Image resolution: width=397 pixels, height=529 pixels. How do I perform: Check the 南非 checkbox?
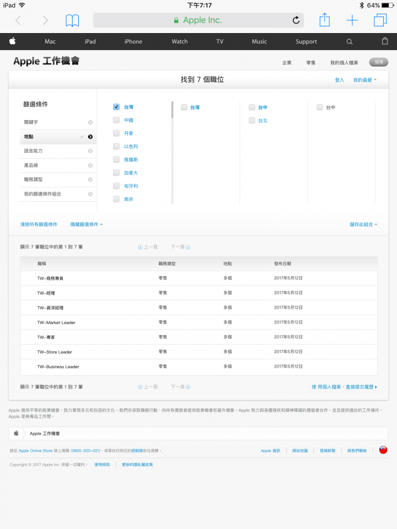tap(116, 199)
